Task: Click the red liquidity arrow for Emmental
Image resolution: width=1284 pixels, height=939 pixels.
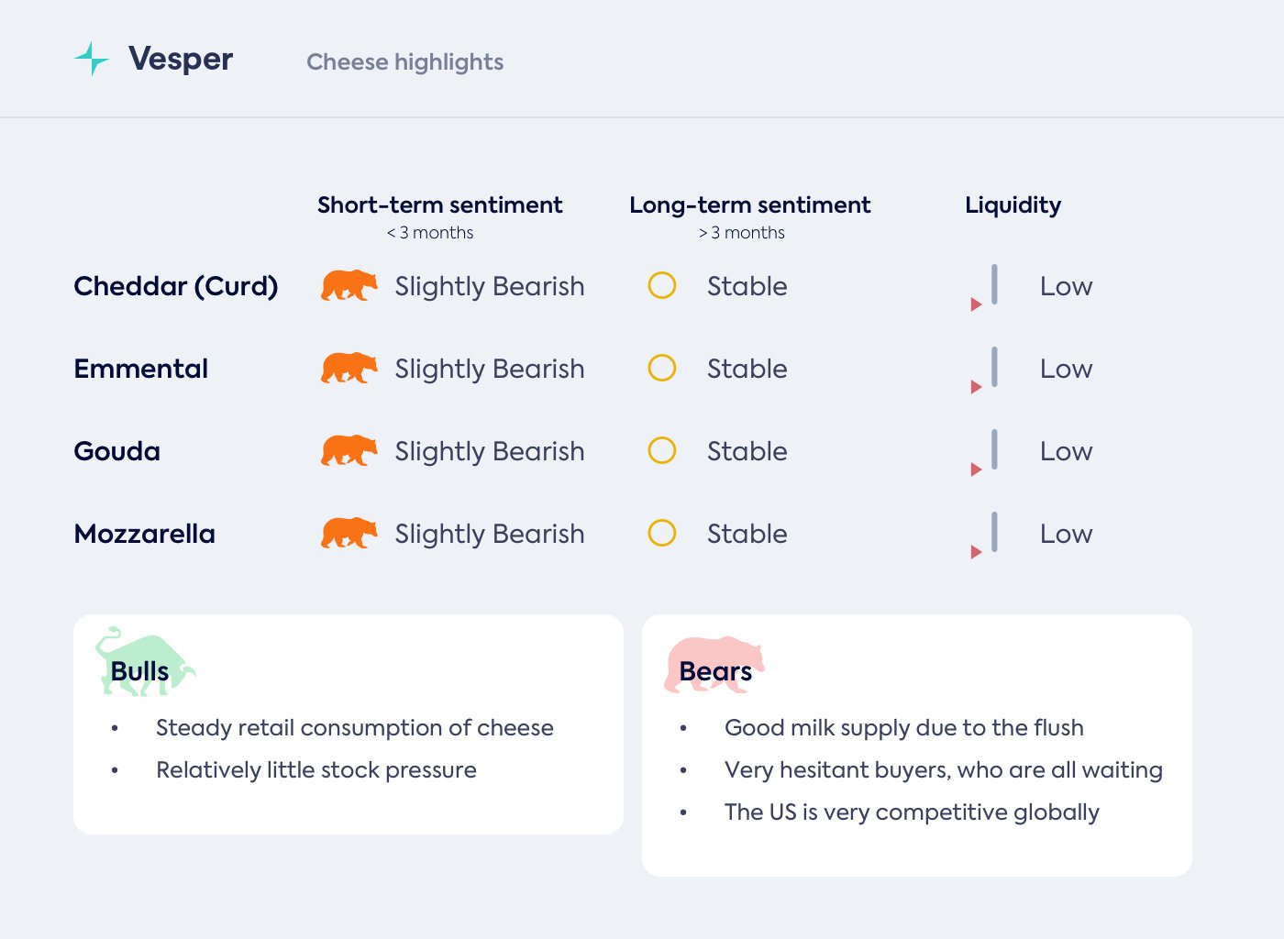Action: 976,387
